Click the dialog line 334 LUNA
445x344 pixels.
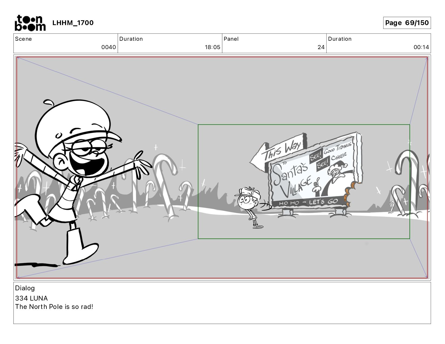[32, 298]
